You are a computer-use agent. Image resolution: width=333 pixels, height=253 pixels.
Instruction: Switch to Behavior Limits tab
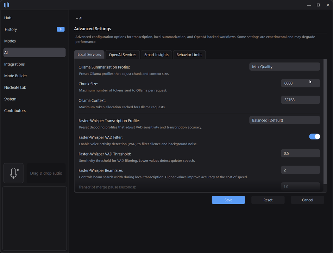point(189,55)
